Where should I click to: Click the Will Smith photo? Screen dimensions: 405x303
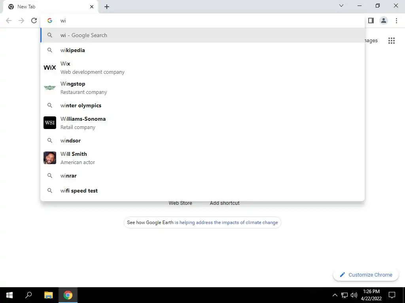coord(50,158)
